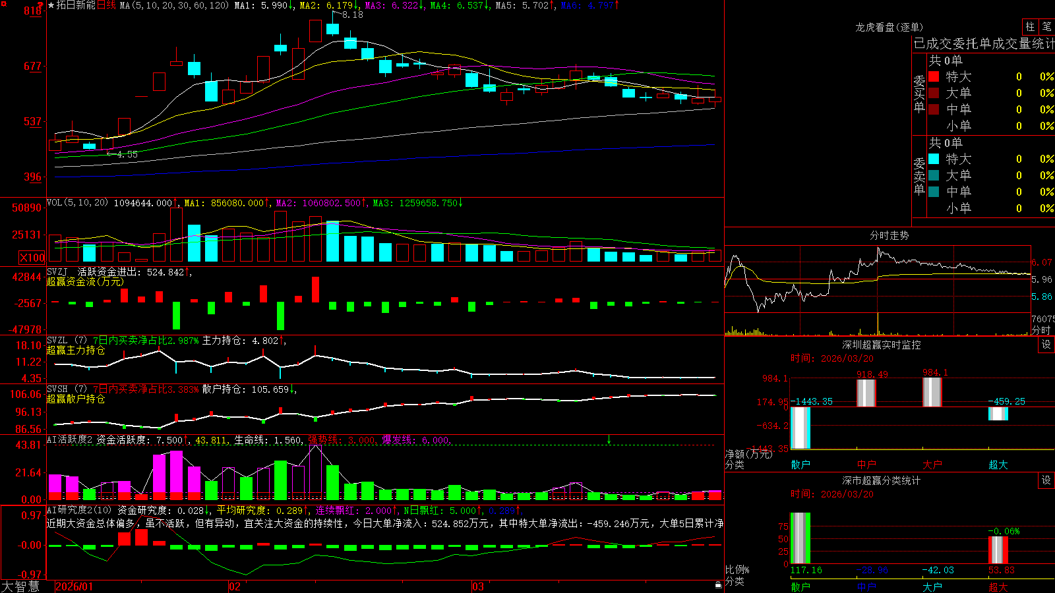The image size is (1055, 593).
Task: Click the star icon before 拓日新能
Action: click(x=51, y=5)
